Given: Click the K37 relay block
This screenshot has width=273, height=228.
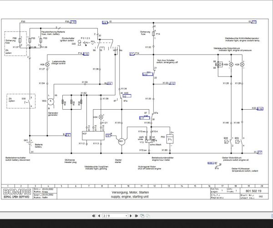Looking at the screenshot, I should [93, 136].
